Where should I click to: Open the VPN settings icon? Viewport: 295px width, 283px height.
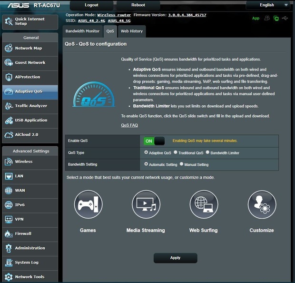click(9, 219)
